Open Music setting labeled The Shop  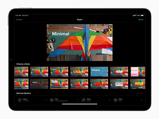click(32, 100)
